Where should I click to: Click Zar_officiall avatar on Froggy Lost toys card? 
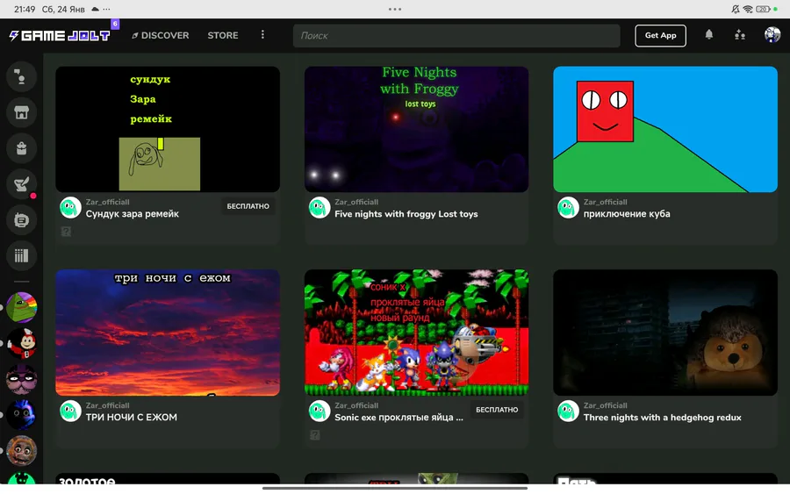pos(320,207)
